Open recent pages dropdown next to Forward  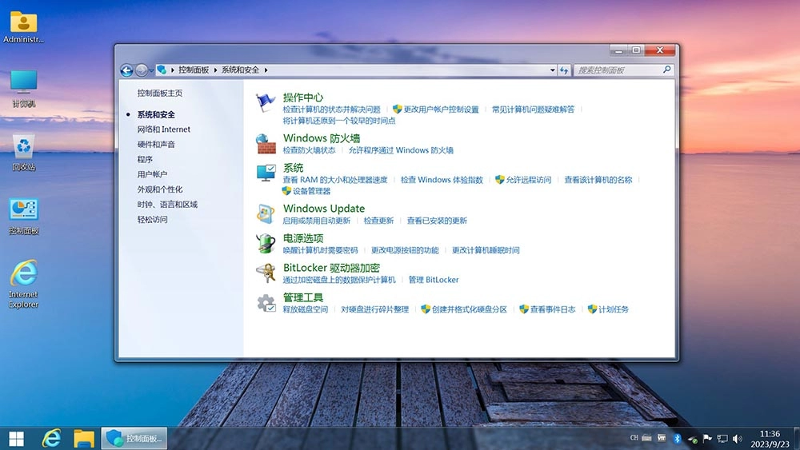[x=151, y=70]
